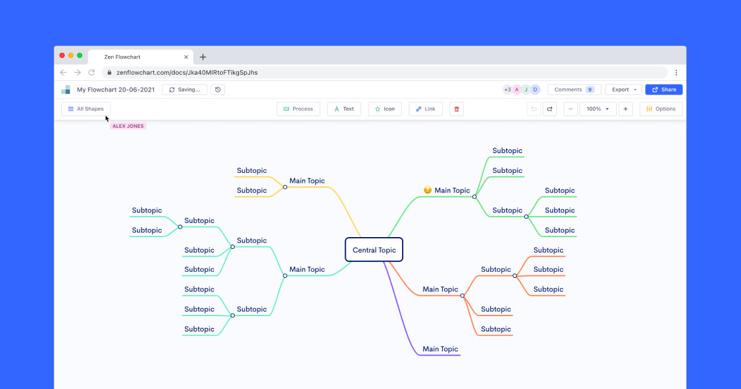The height and width of the screenshot is (389, 741).
Task: Open the All Shapes panel
Action: coord(85,109)
